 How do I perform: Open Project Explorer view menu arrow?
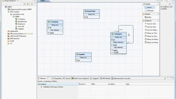35,4
